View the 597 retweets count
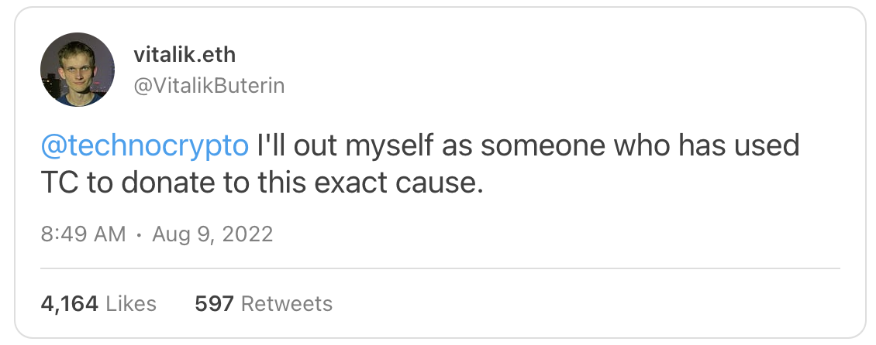This screenshot has width=876, height=345. pyautogui.click(x=214, y=304)
